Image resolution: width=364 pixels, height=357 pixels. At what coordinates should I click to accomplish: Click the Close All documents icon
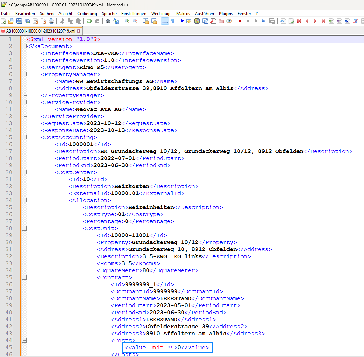pyautogui.click(x=43, y=21)
